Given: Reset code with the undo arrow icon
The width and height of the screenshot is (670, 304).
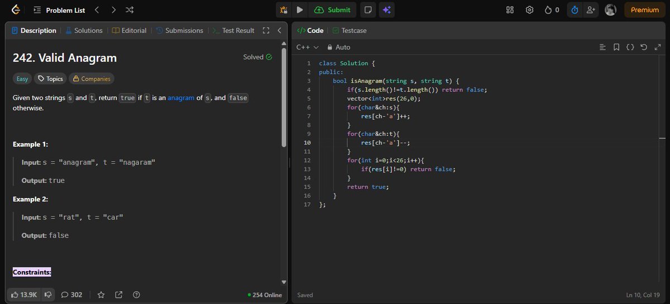Looking at the screenshot, I should click(x=644, y=47).
